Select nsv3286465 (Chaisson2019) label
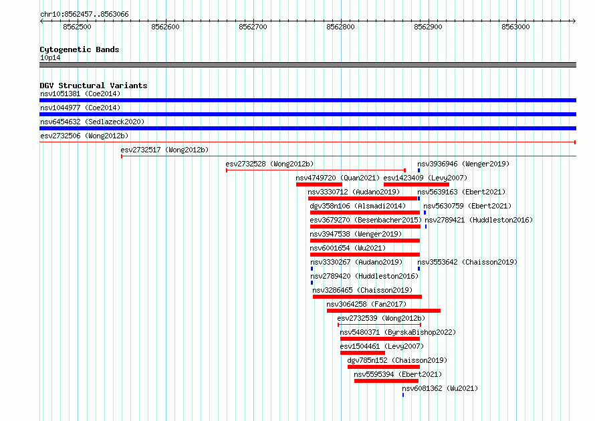Screen dimensions: 595x421 click(x=362, y=290)
